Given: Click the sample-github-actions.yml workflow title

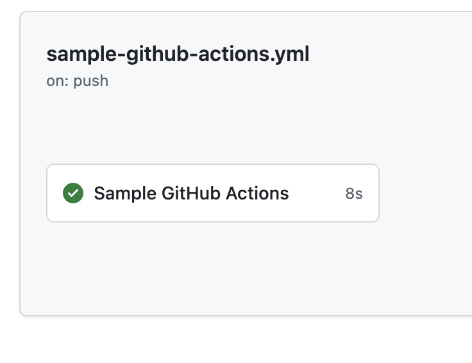Looking at the screenshot, I should [178, 55].
